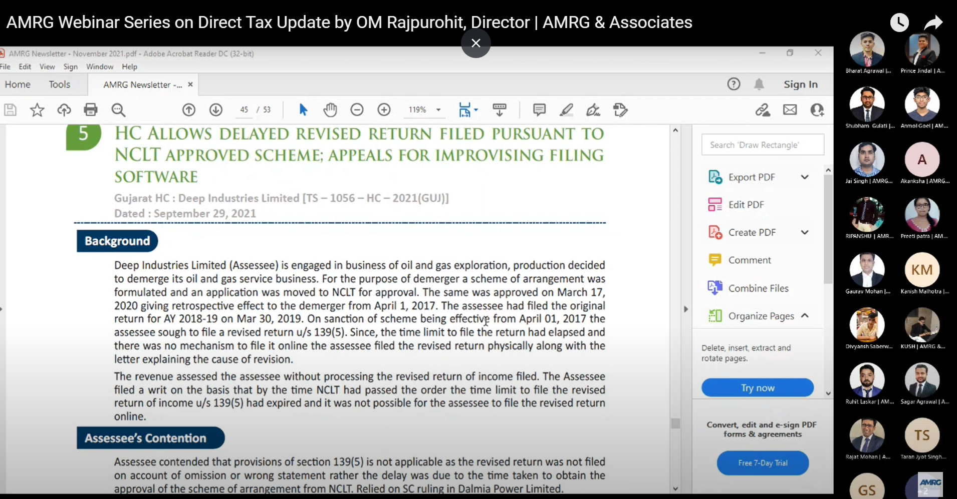Activate the Hand pan tool
This screenshot has height=499, width=957.
click(x=330, y=110)
